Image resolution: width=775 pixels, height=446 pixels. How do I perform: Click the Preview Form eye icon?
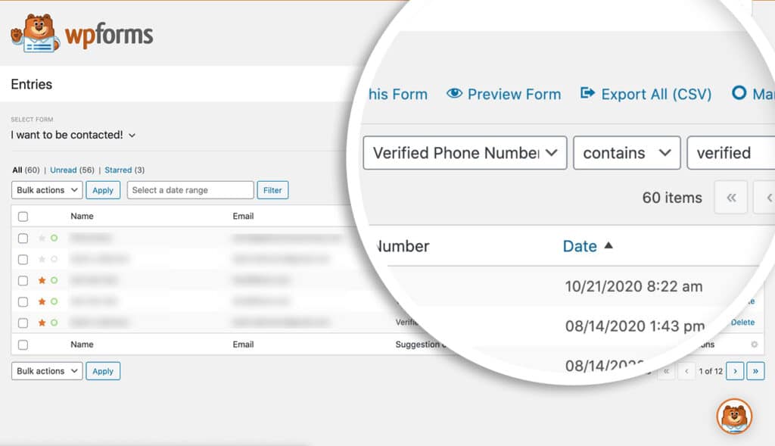pyautogui.click(x=454, y=94)
